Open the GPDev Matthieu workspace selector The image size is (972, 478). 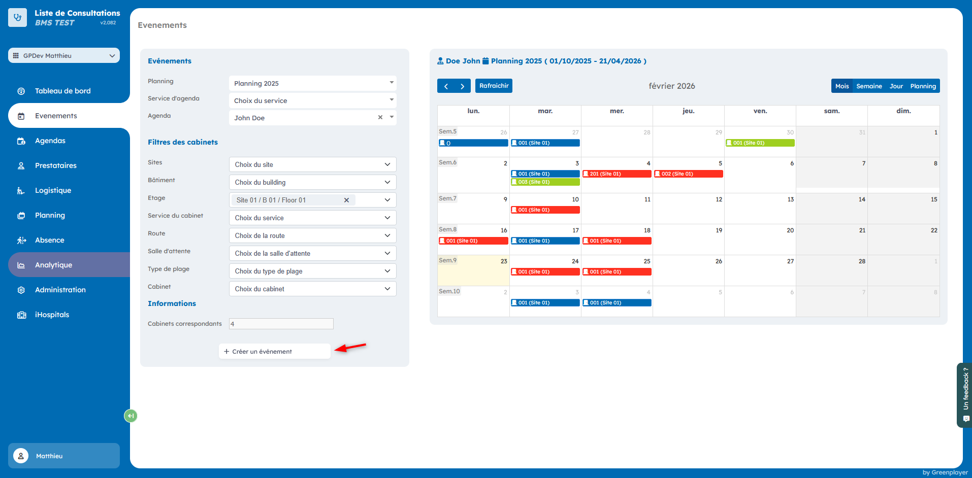64,56
